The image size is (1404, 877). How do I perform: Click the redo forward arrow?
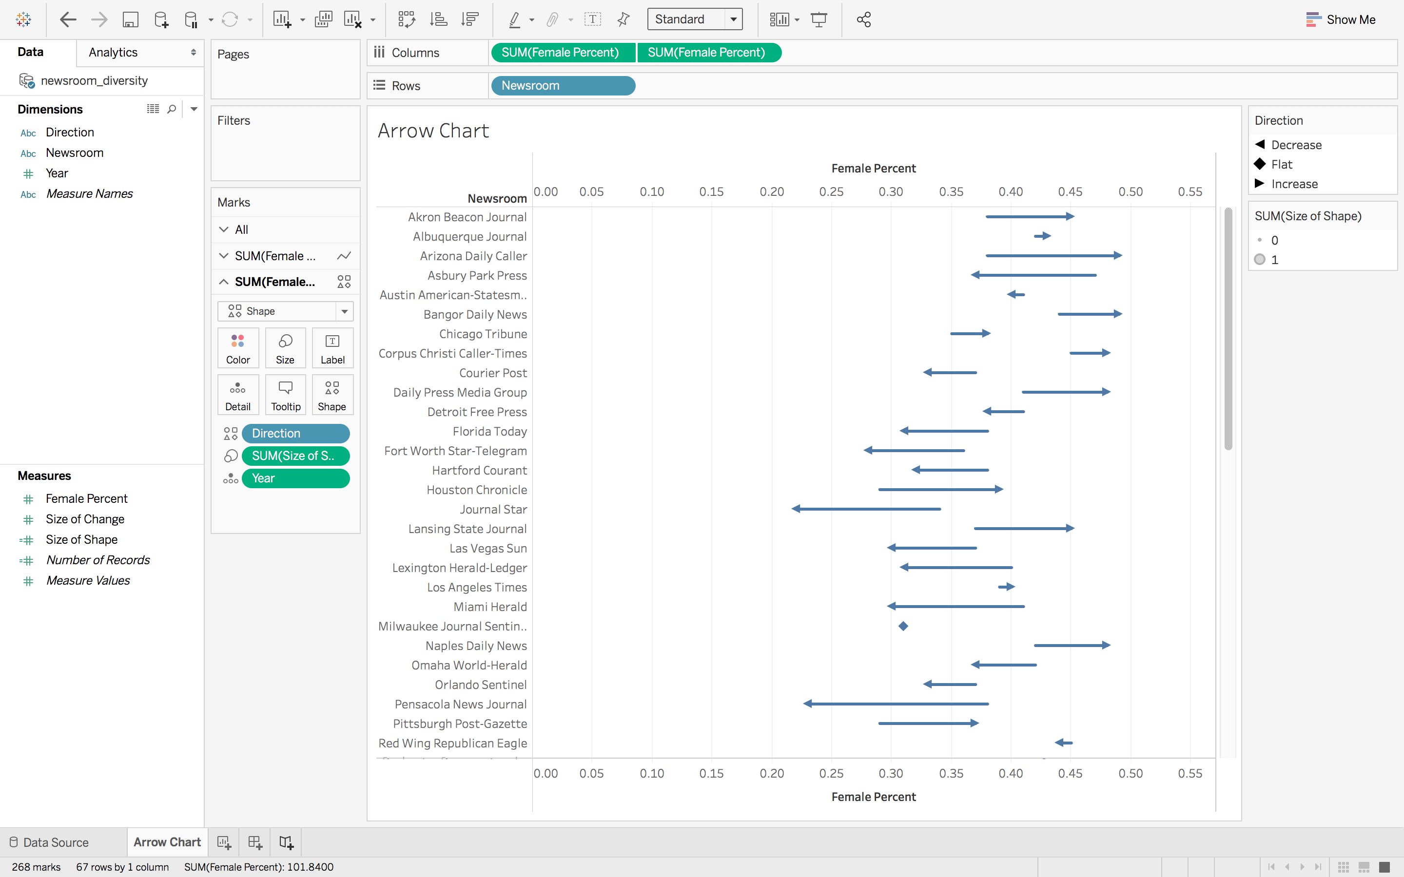tap(99, 19)
